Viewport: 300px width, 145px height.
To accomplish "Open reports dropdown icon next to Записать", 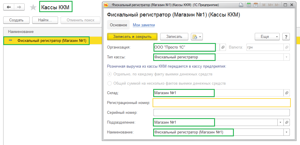I will click(197, 37).
